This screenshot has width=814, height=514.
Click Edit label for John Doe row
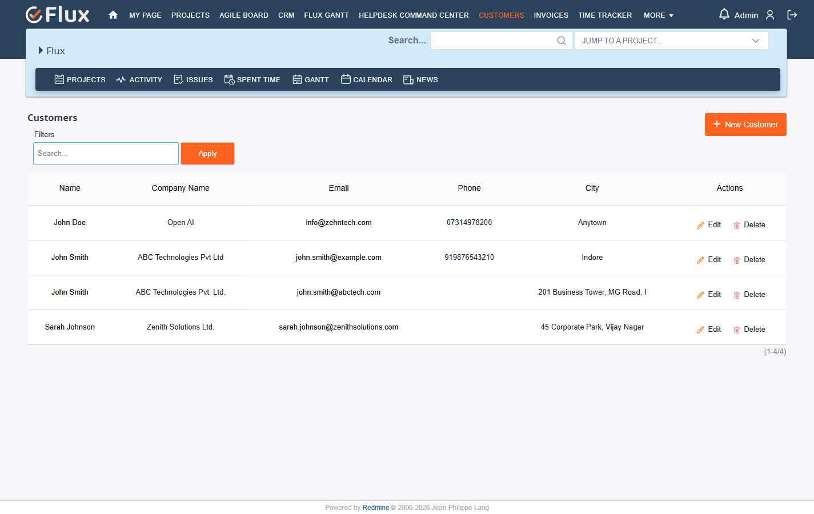[714, 225]
